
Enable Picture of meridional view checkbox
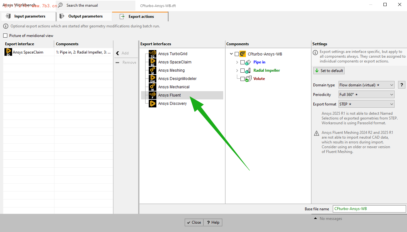pos(5,36)
